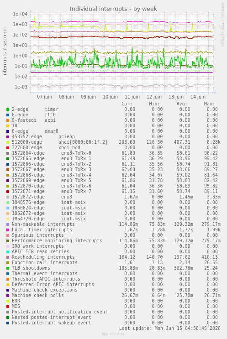Click the RRDTOOL / TOBI OETIKER vertical text
The width and height of the screenshot is (227, 339).
(x=222, y=25)
